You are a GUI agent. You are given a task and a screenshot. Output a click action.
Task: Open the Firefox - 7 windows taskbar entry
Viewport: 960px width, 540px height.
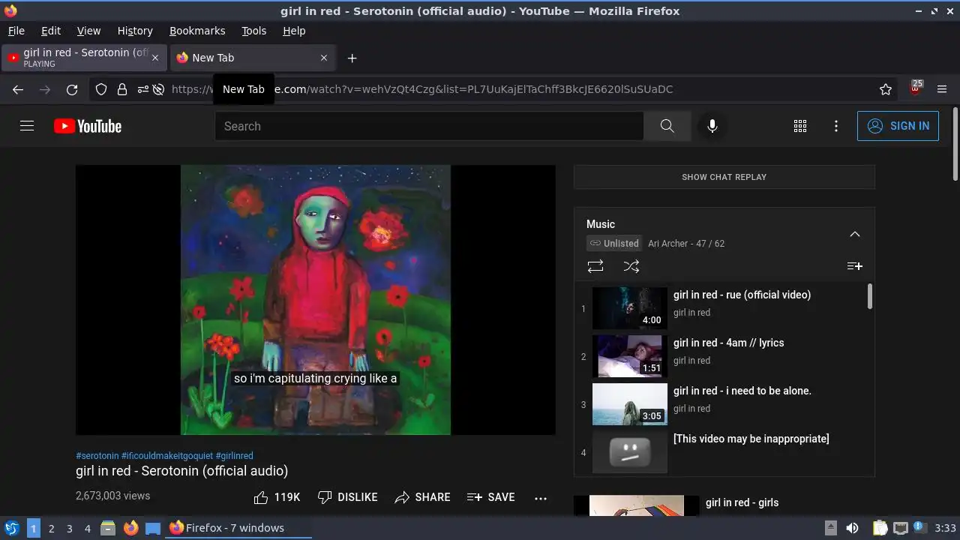tap(238, 528)
